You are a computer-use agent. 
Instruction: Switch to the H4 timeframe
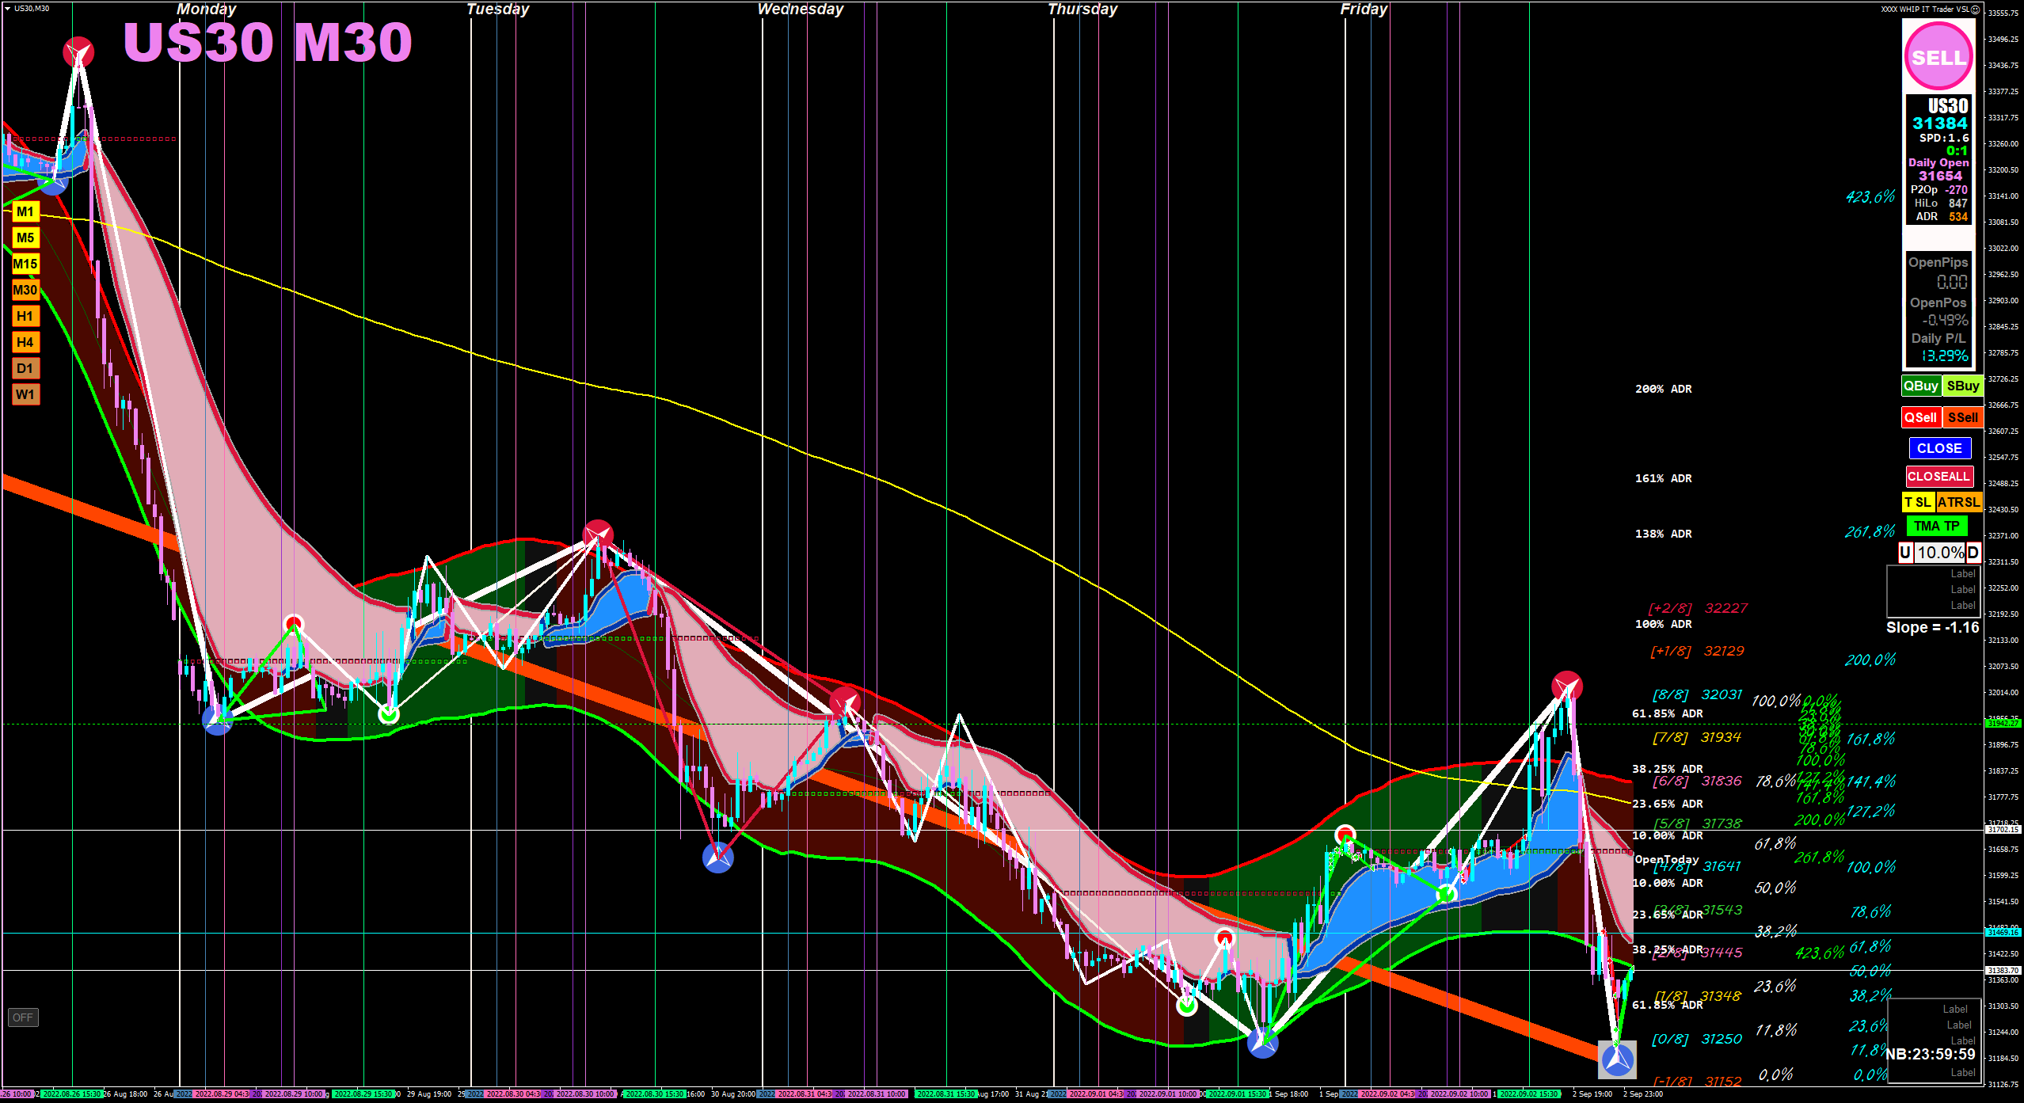pos(25,342)
